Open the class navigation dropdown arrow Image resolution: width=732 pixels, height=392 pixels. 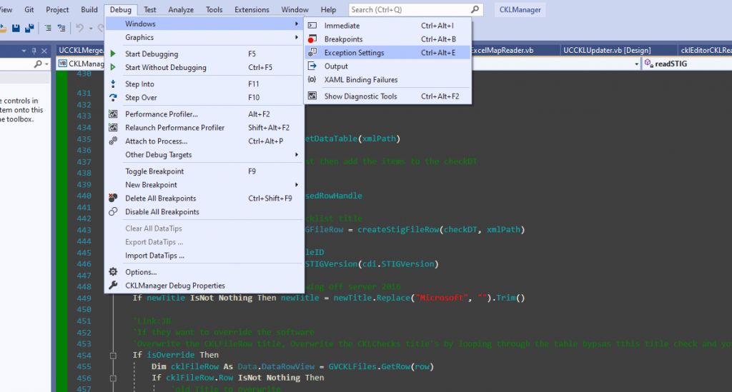(x=637, y=64)
